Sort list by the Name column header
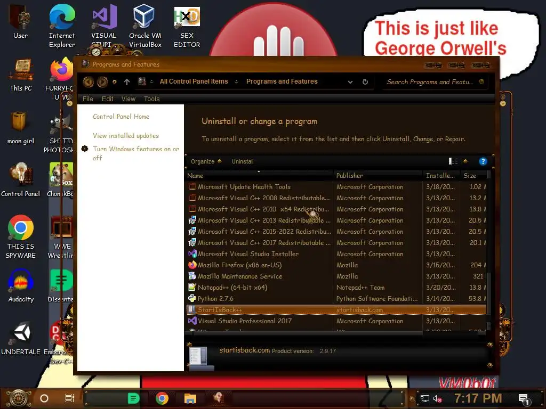Viewport: 546px width, 409px height. click(259, 176)
